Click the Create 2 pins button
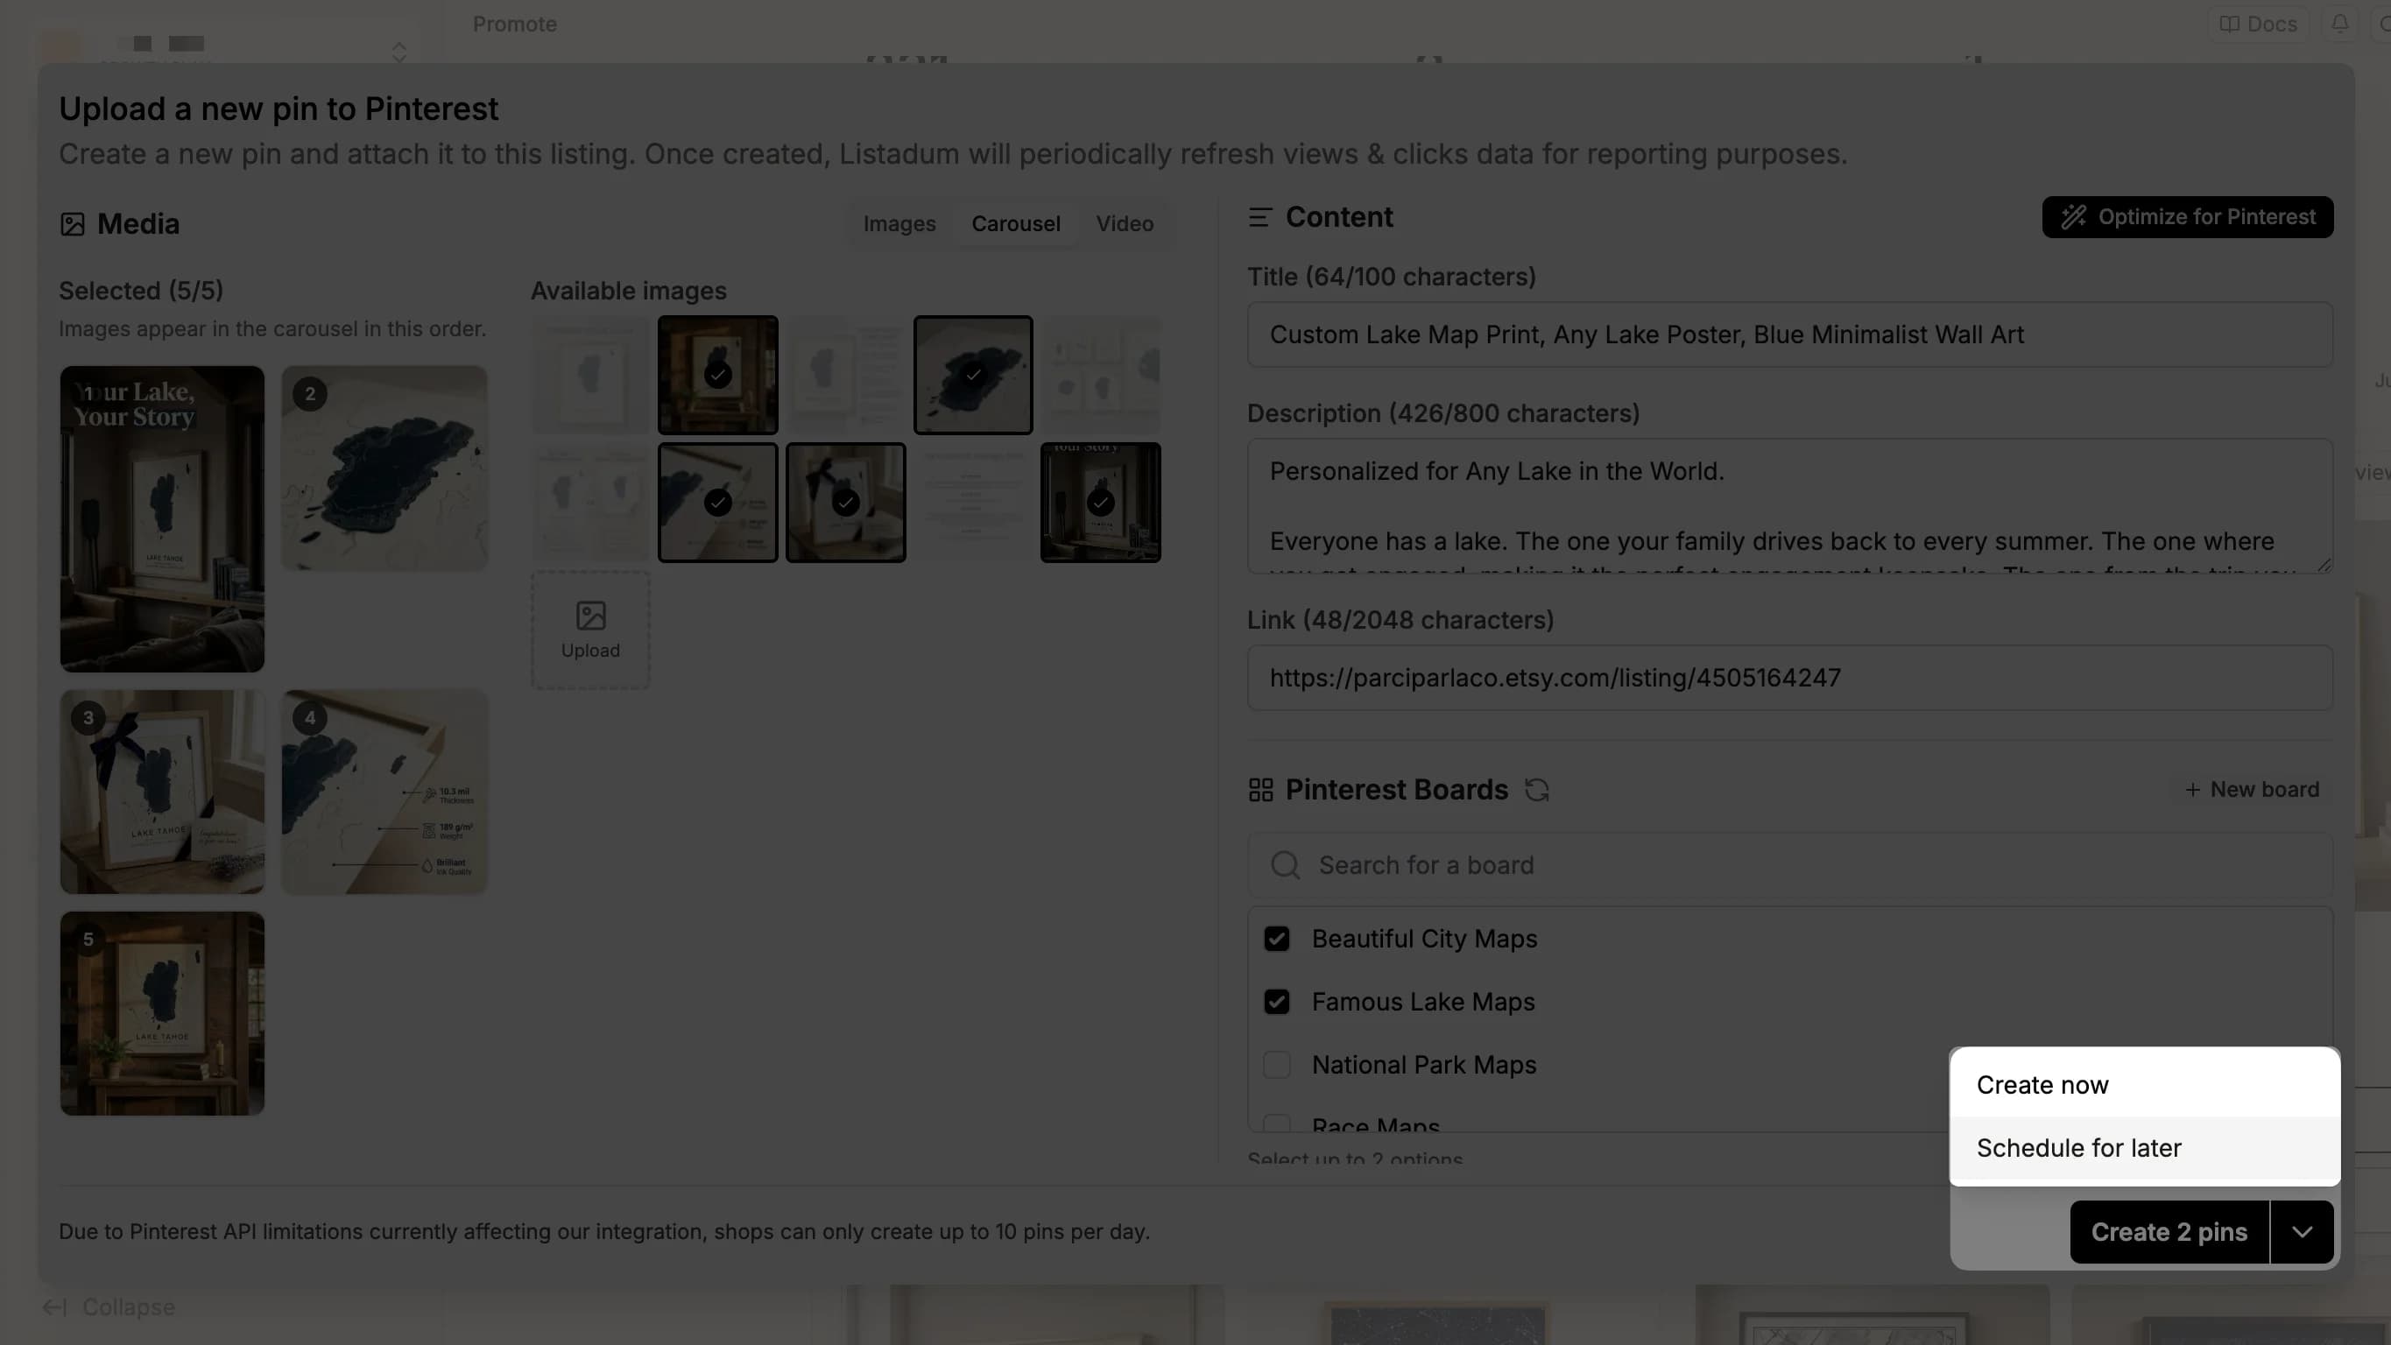Screen dimensions: 2391x1345 pyautogui.click(x=2169, y=1233)
